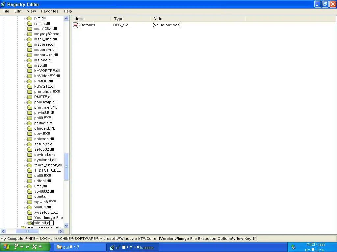Click the tree horizontal scroll left arrow
This screenshot has width=337, height=252.
[x=3, y=231]
